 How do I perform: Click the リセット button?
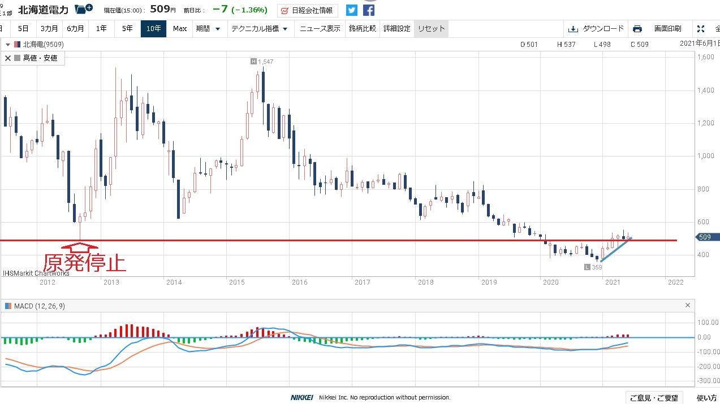pyautogui.click(x=431, y=29)
